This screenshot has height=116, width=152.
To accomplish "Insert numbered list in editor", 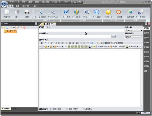I will pyautogui.click(x=81, y=43).
